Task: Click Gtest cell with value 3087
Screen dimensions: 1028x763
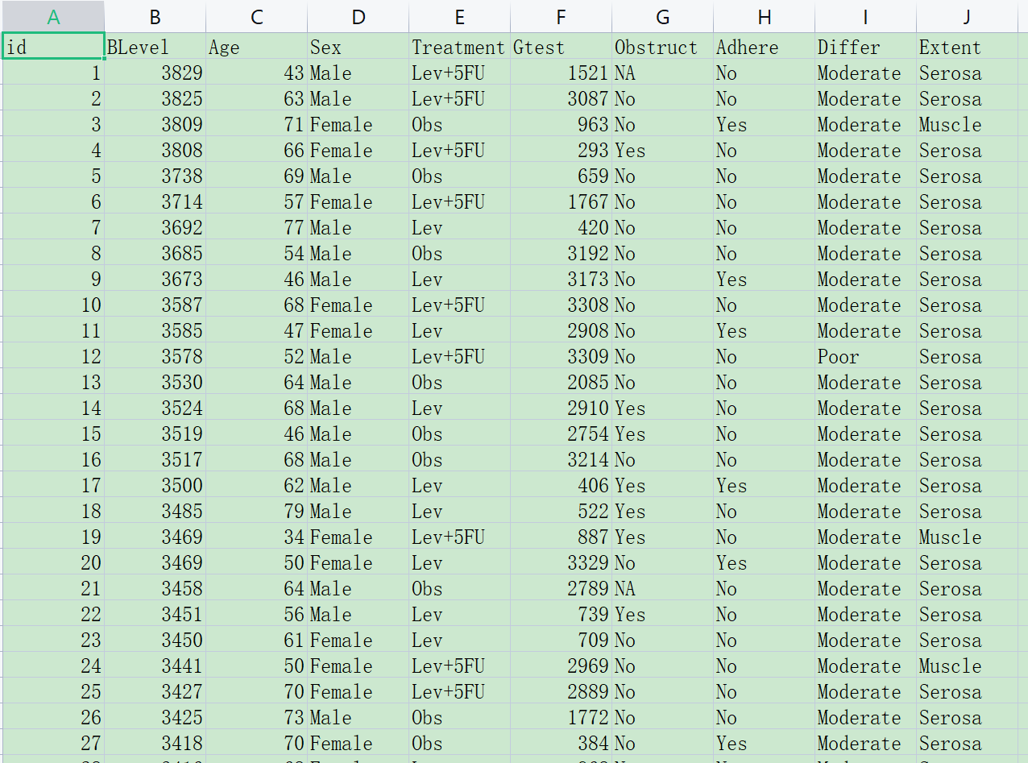Action: [x=561, y=99]
